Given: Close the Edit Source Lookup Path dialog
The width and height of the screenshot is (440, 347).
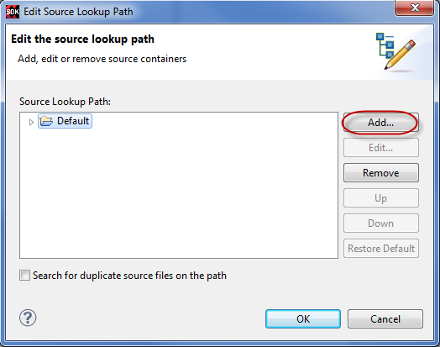Looking at the screenshot, I should 414,8.
